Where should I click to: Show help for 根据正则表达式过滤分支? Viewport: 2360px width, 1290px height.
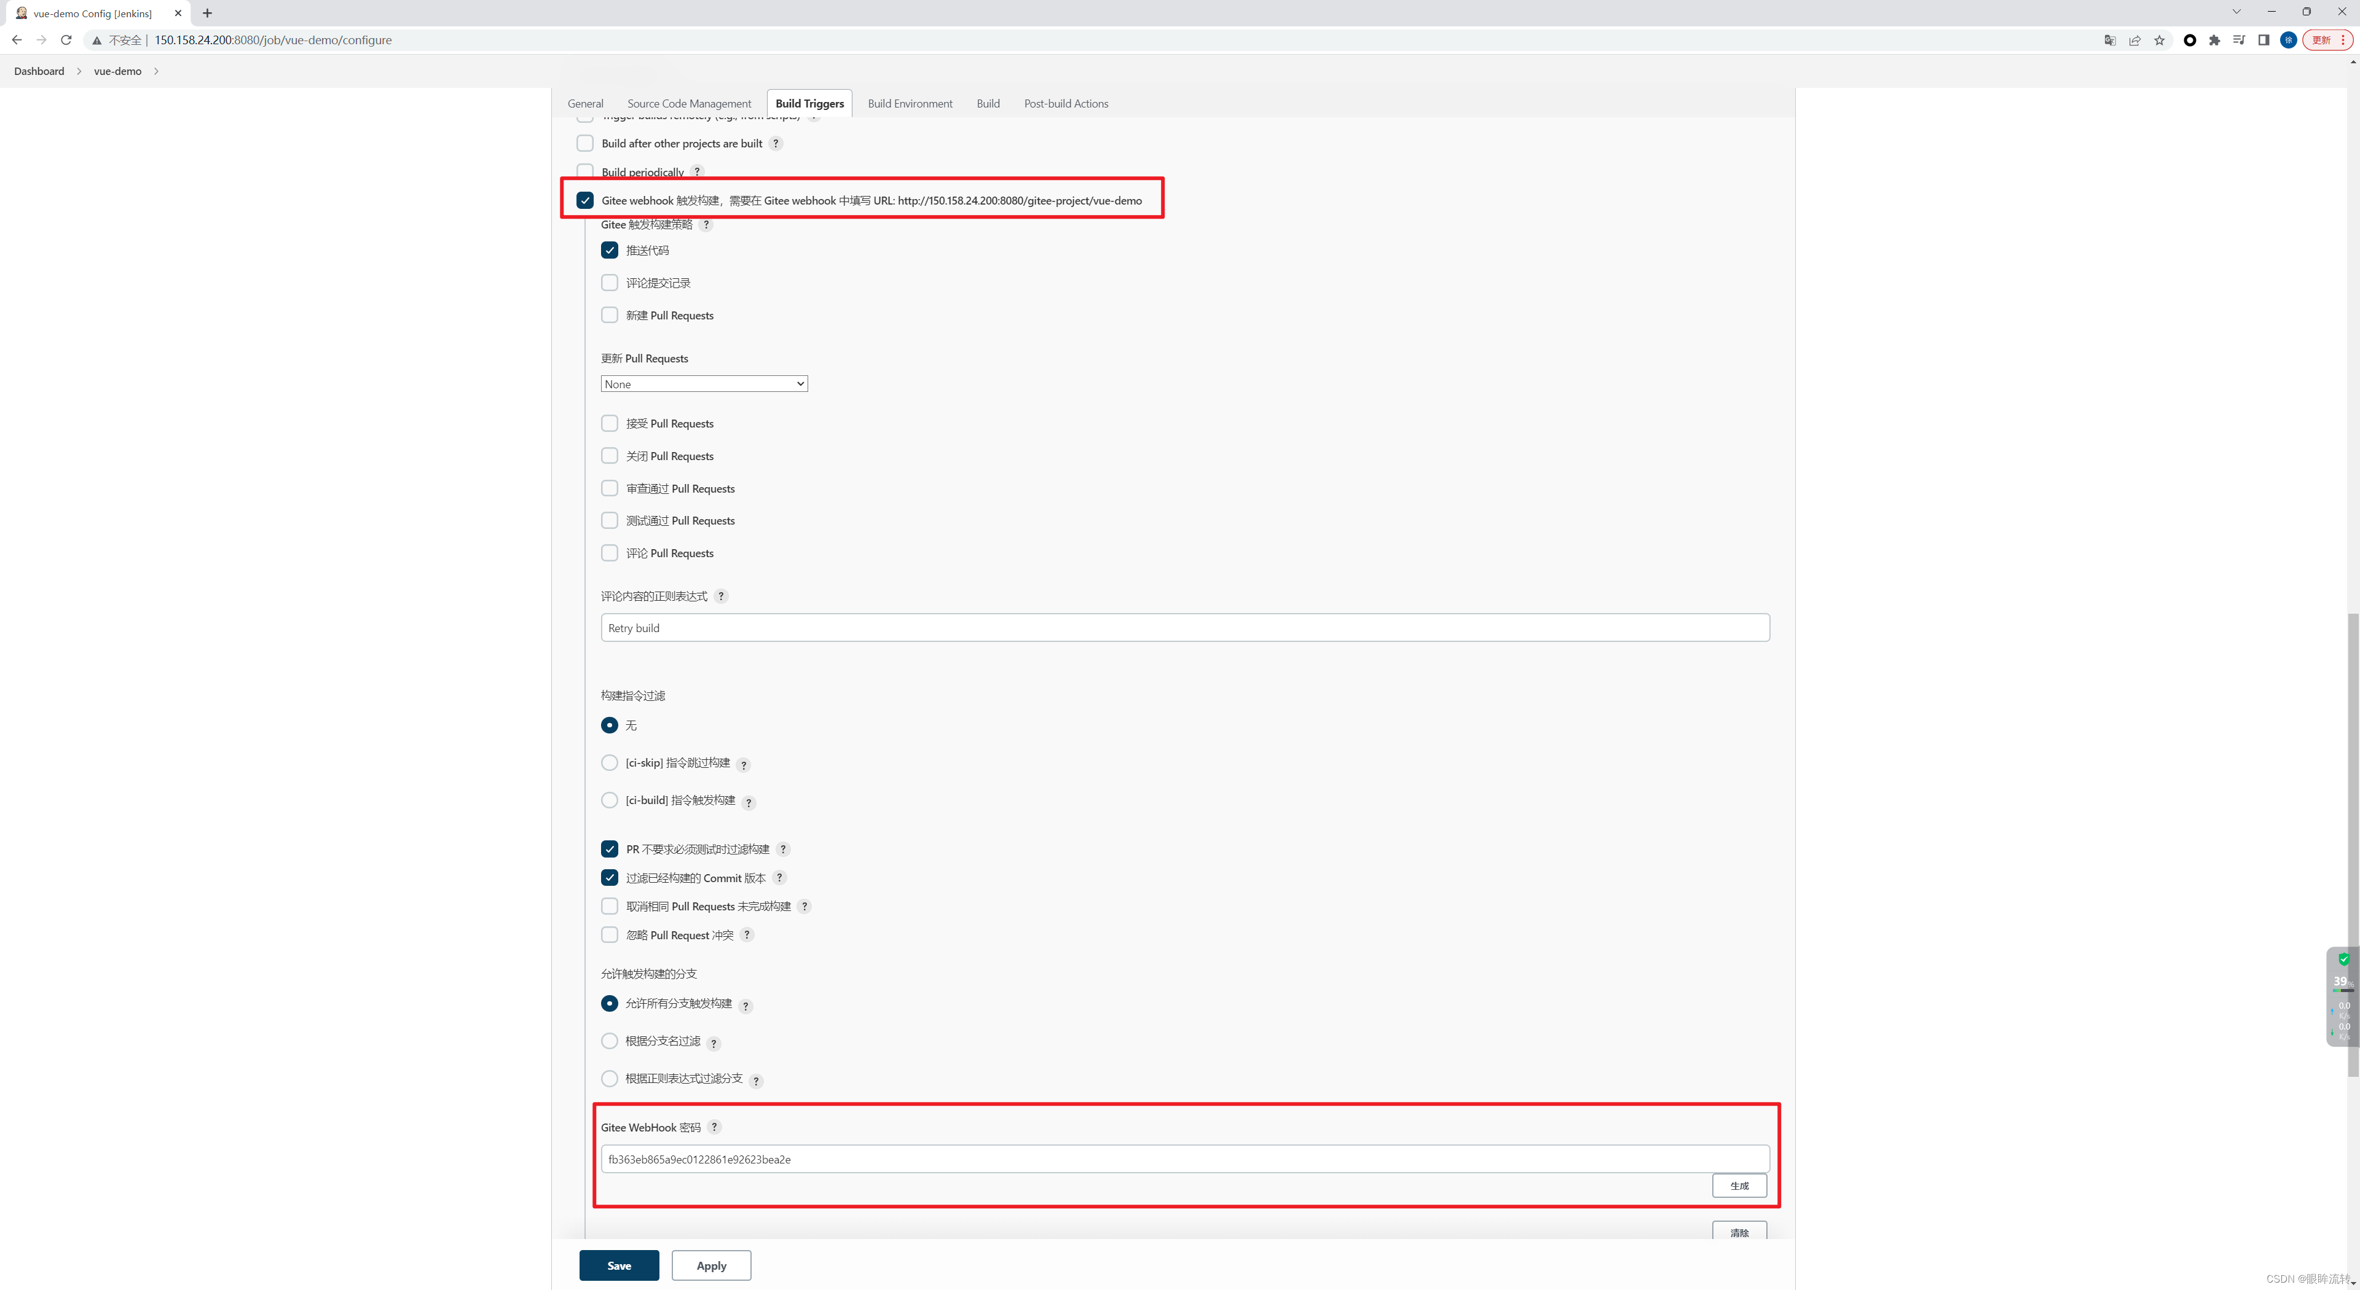coord(756,1081)
